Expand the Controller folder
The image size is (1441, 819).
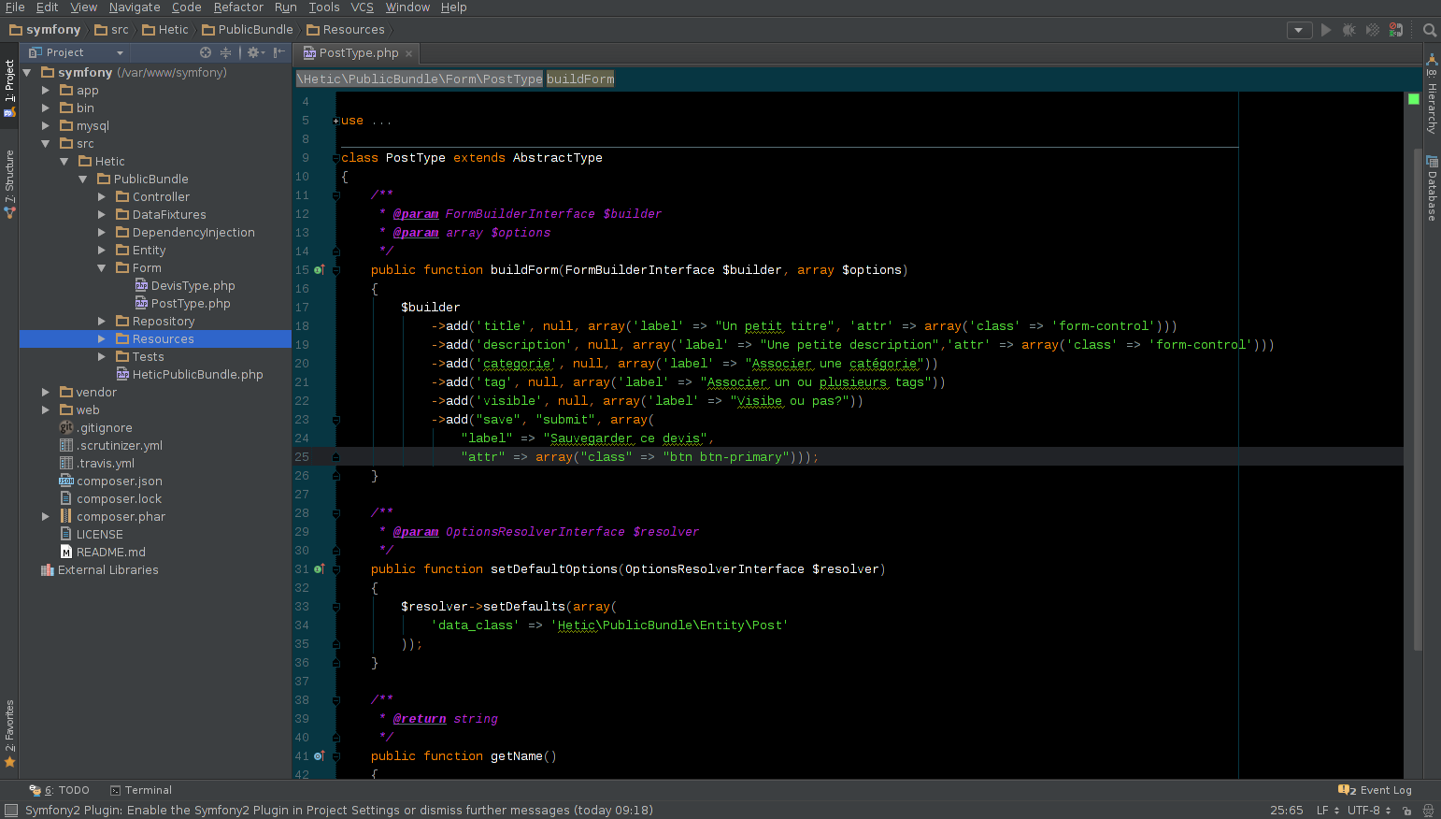101,197
